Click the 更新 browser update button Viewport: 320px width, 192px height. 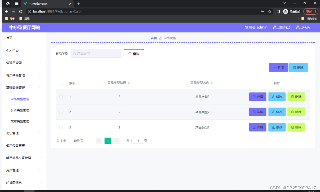311,12
